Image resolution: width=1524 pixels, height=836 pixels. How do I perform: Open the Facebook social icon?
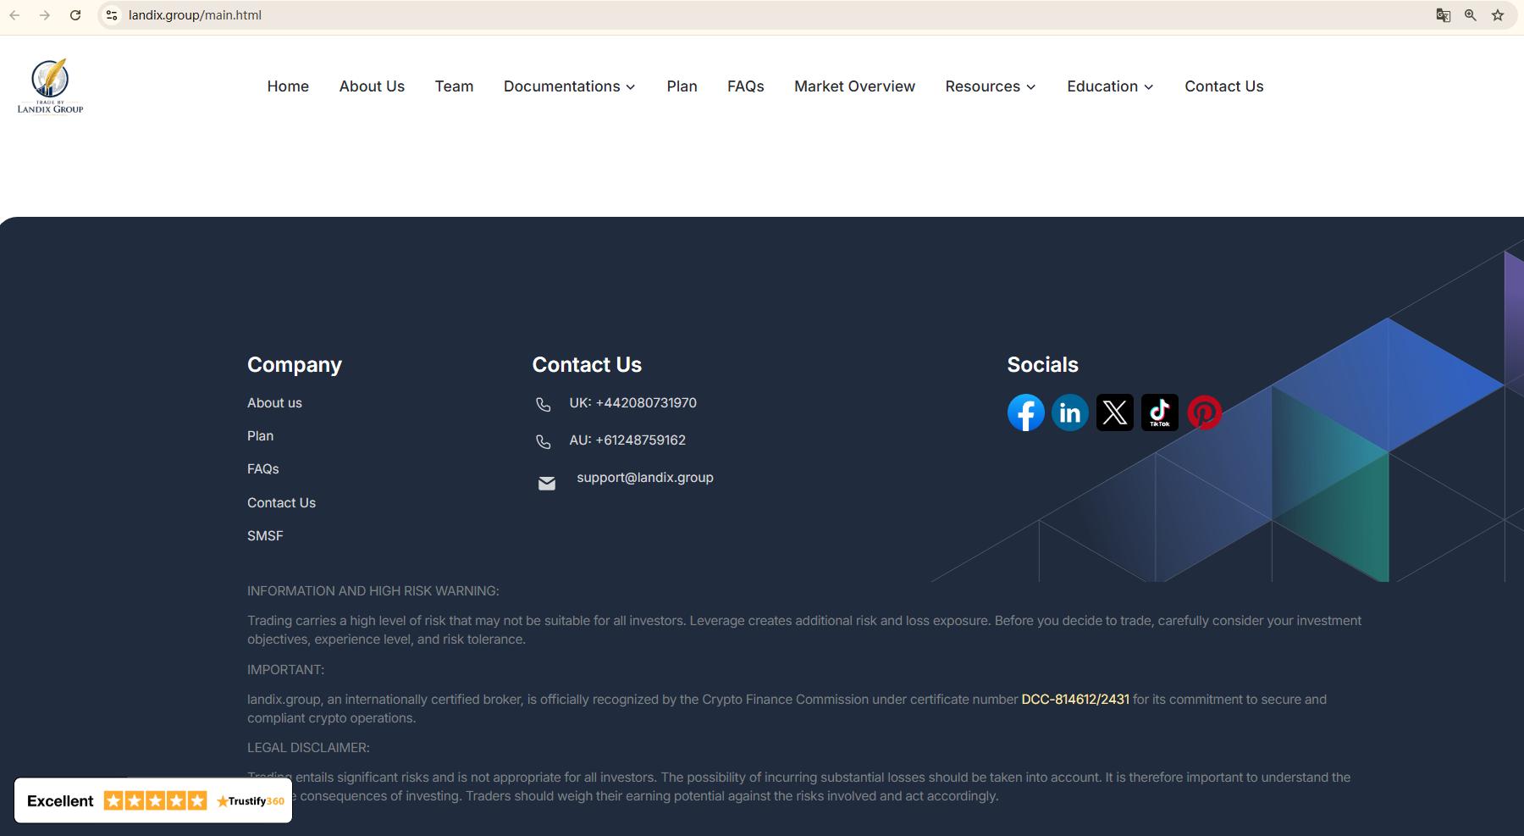click(x=1025, y=412)
